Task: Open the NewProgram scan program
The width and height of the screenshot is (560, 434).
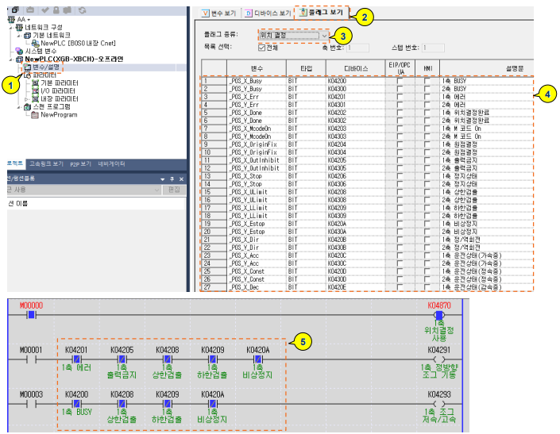Action: pos(58,114)
